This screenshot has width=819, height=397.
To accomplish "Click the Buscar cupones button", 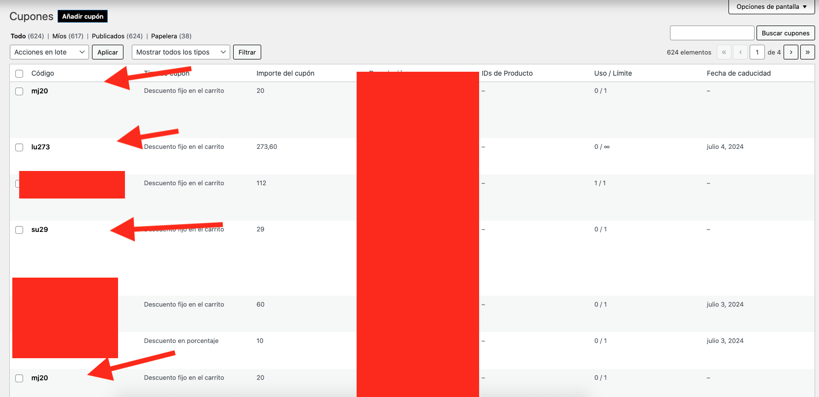I will coord(785,33).
